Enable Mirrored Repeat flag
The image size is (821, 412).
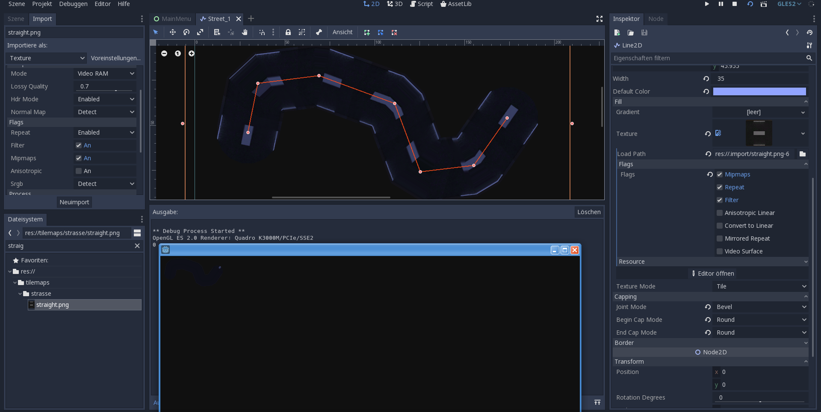720,238
